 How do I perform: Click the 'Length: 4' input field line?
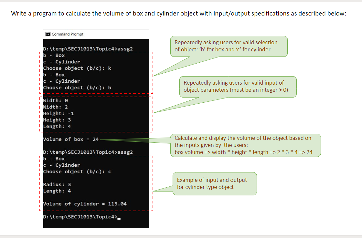58,126
